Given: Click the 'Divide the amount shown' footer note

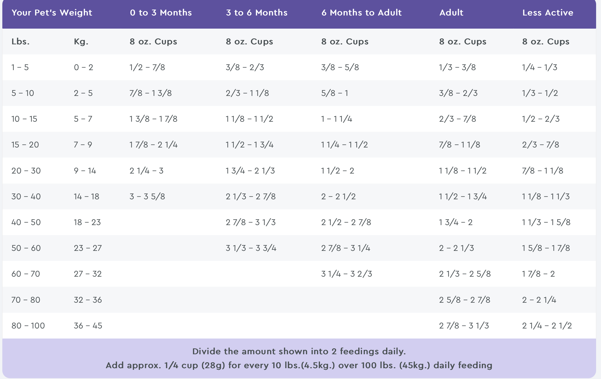Looking at the screenshot, I should tap(299, 351).
